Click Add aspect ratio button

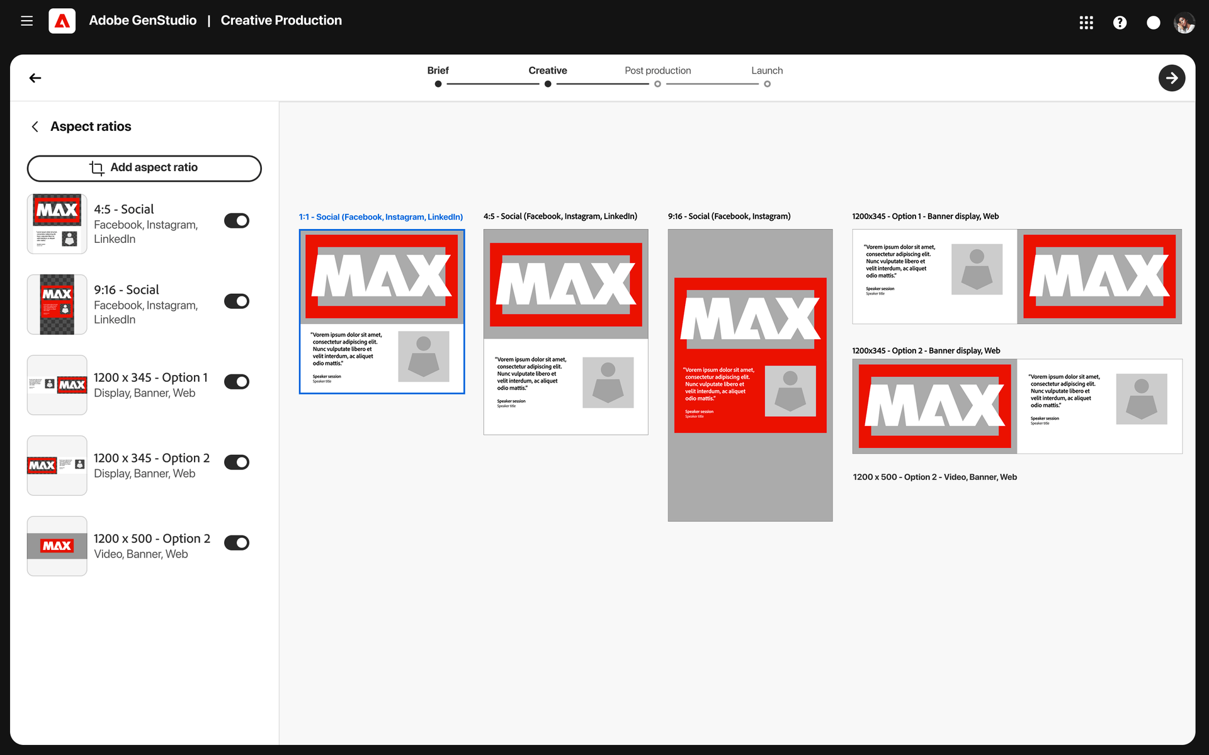[144, 168]
